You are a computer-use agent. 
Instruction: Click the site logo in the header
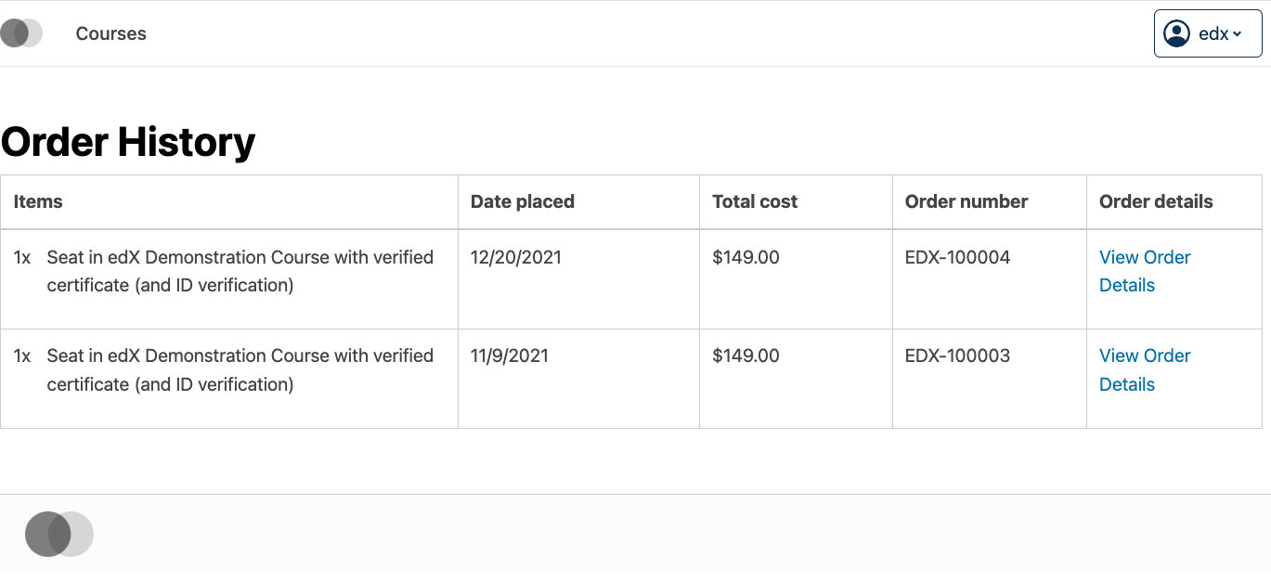coord(21,33)
